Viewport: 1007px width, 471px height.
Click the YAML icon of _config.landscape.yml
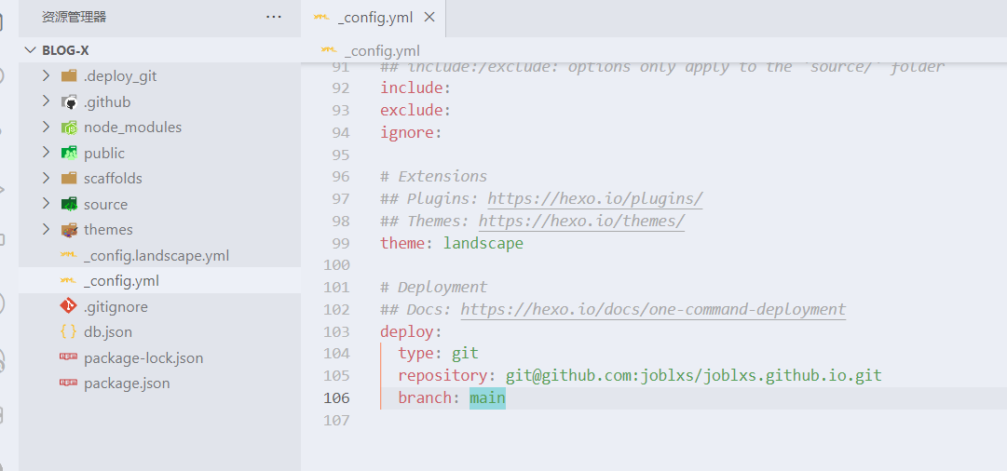(69, 255)
